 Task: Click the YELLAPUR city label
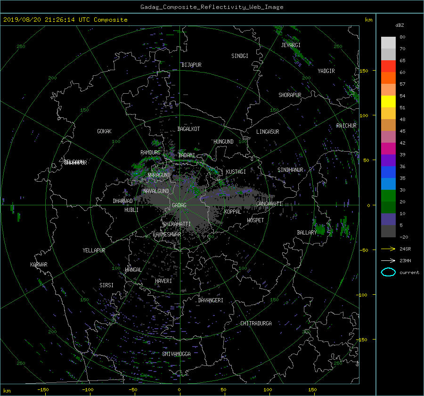coord(94,251)
